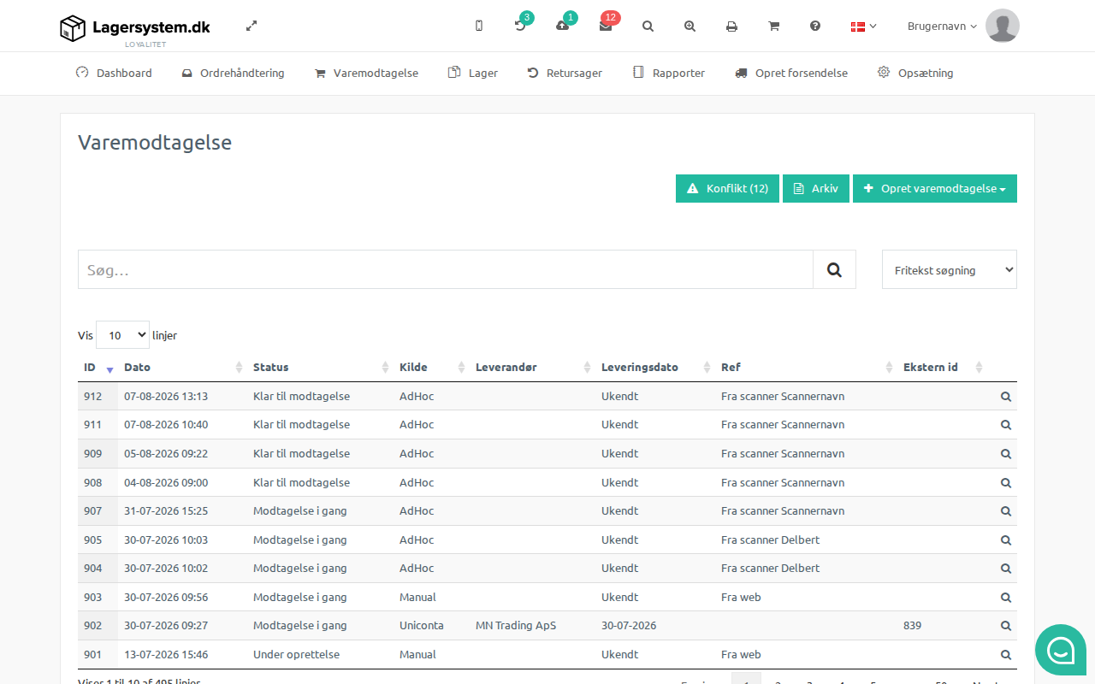Click the date 13-07-2026 15:46
The height and width of the screenshot is (684, 1095).
166,655
